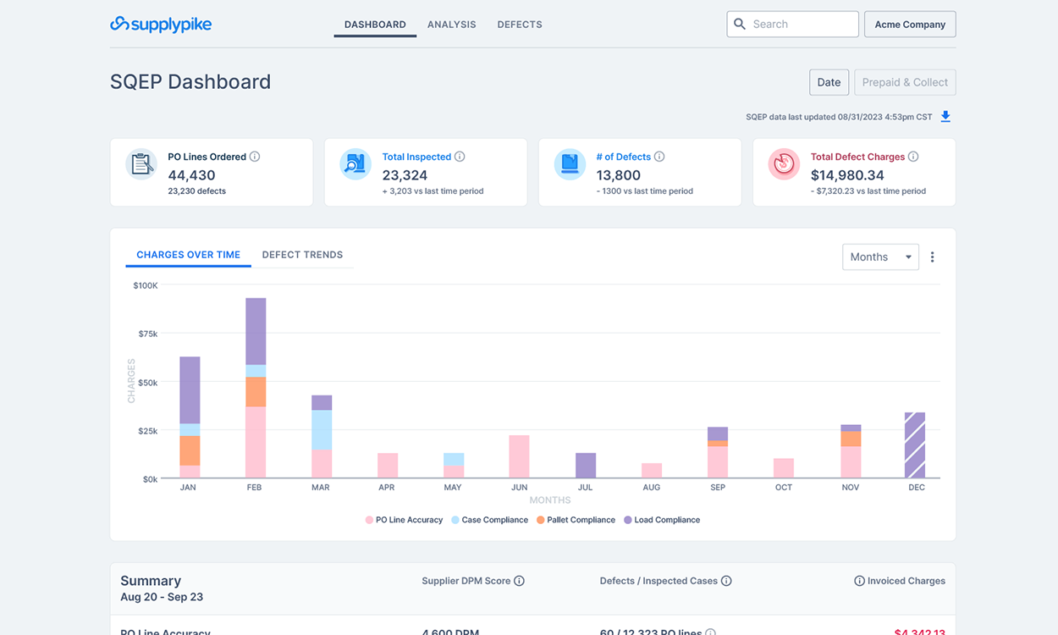Click the Acme Company button
This screenshot has width=1058, height=635.
click(x=910, y=24)
